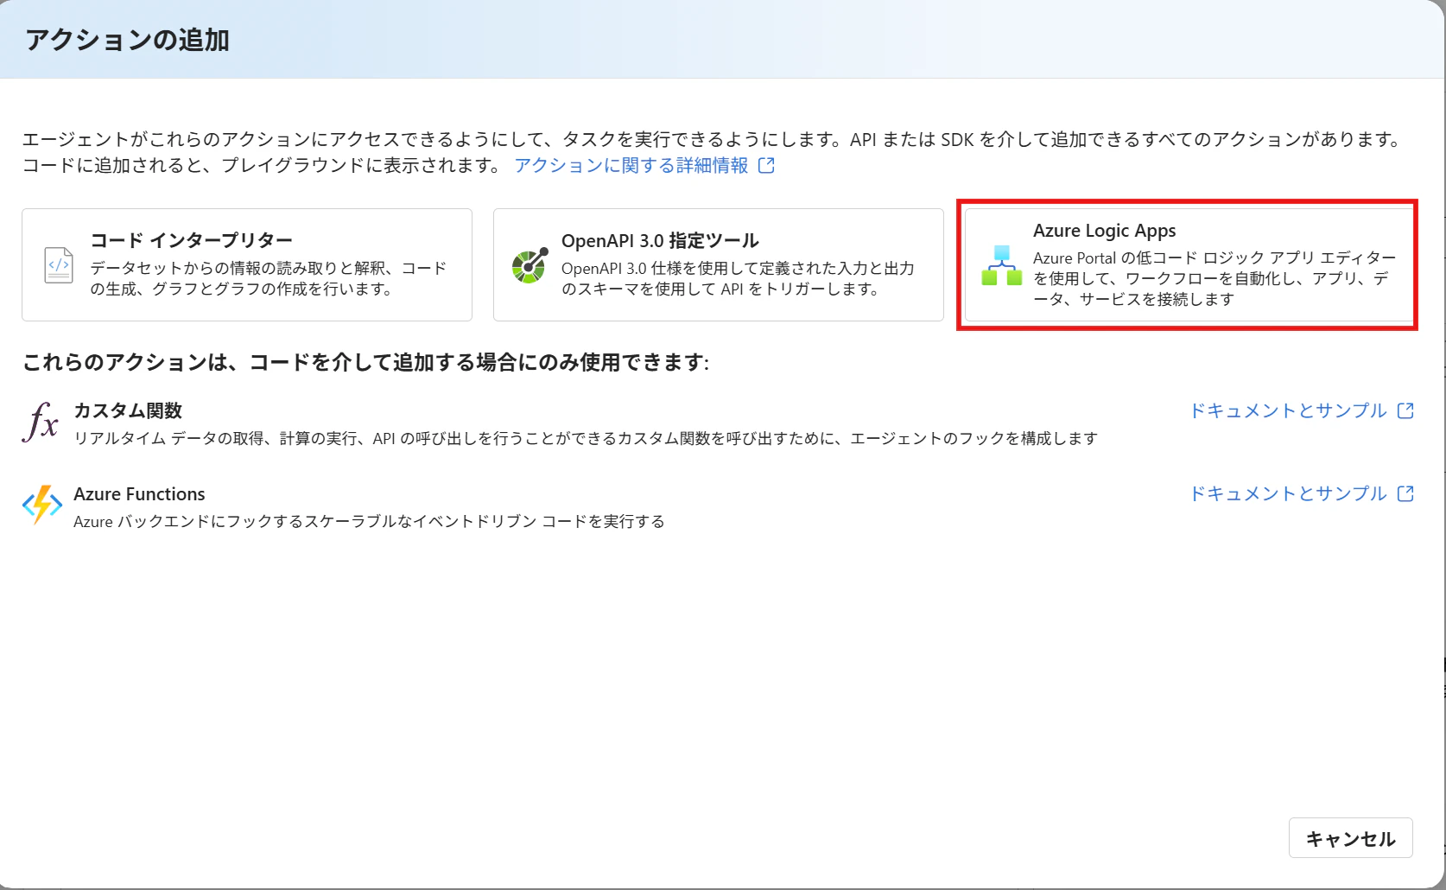This screenshot has height=890, width=1446.
Task: Click the Azure Functions lightning bolt icon
Action: pos(41,505)
